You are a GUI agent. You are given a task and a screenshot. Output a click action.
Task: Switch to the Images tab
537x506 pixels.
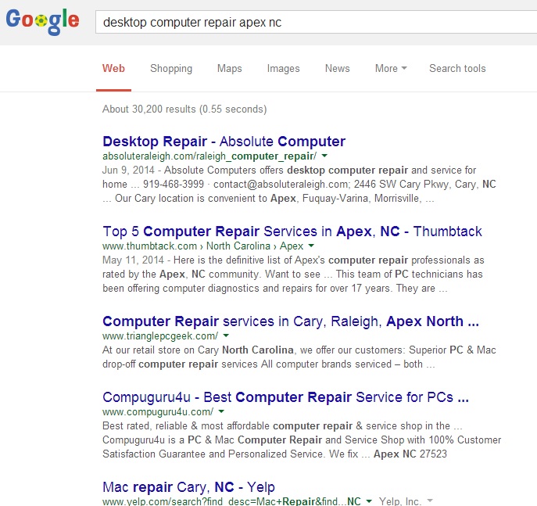pyautogui.click(x=283, y=68)
